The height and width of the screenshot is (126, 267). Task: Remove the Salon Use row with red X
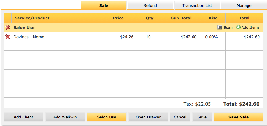[8, 27]
